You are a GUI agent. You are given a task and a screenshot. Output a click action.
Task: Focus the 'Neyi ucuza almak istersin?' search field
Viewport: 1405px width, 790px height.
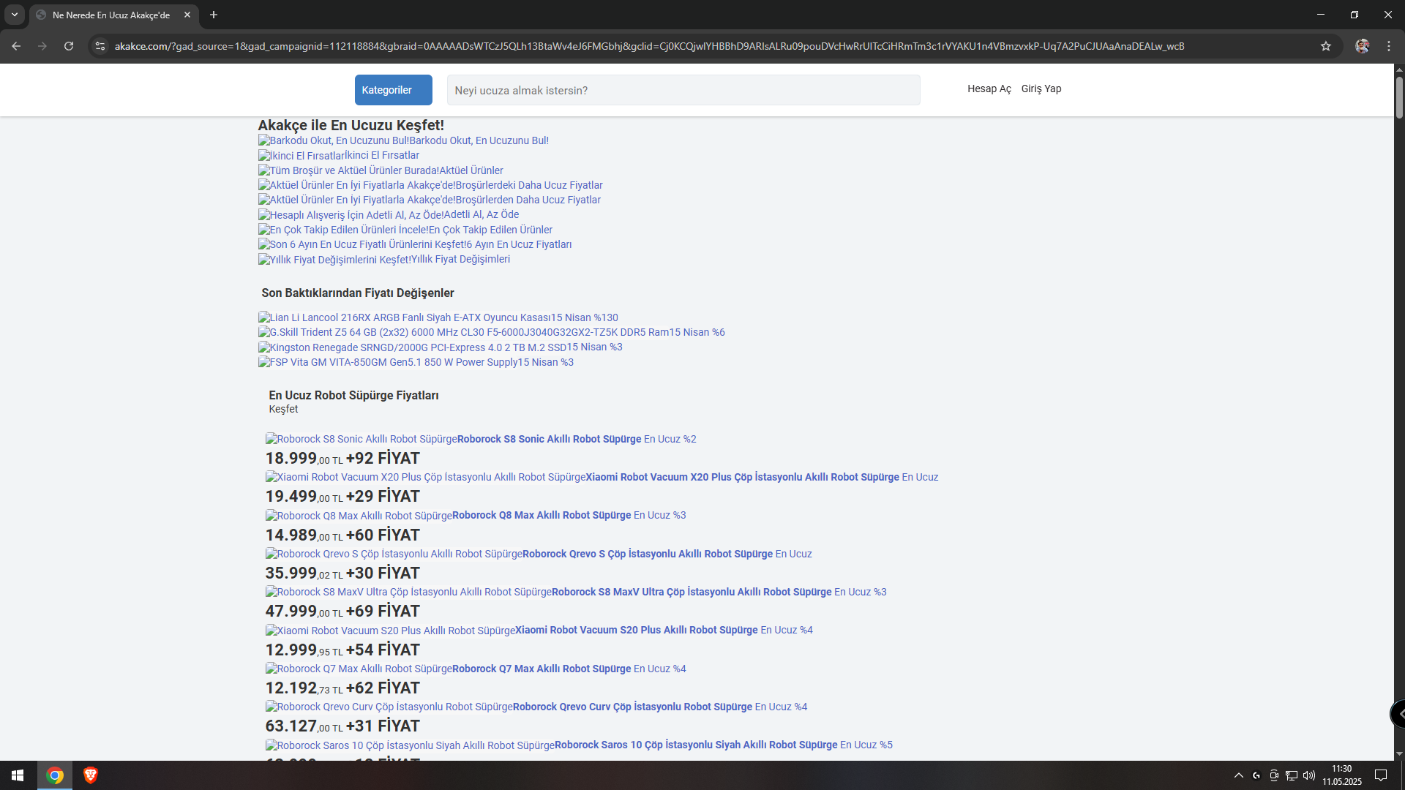pyautogui.click(x=683, y=90)
